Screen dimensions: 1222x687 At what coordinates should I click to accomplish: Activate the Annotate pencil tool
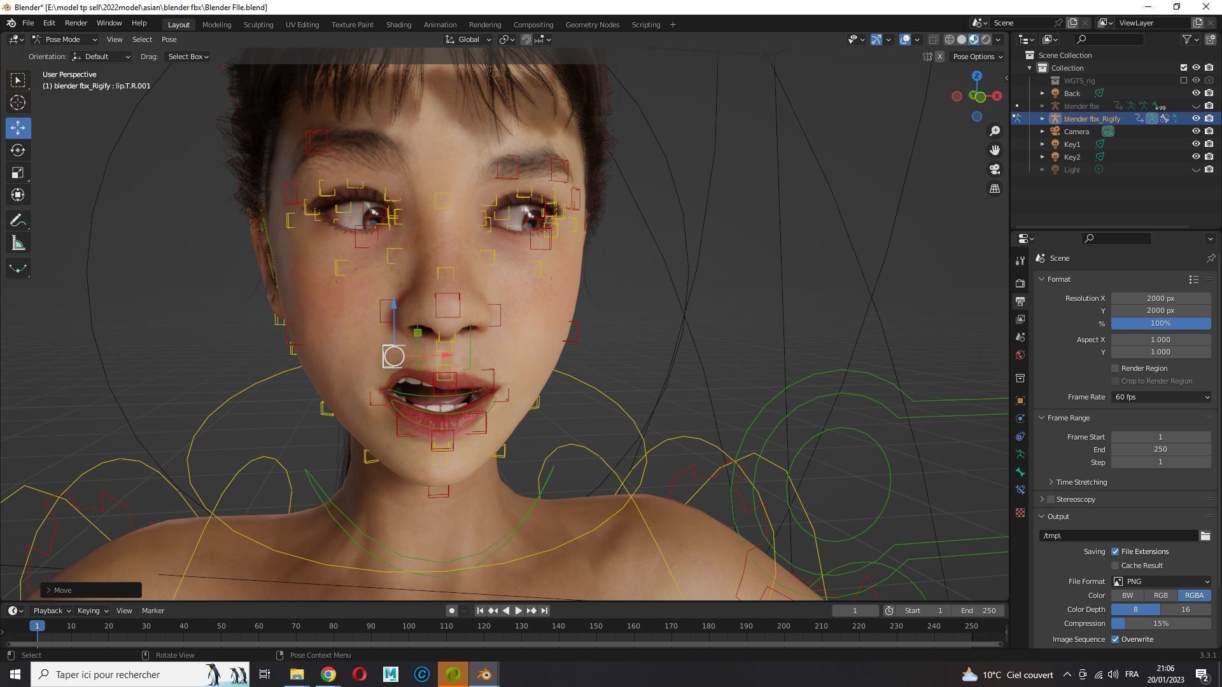pyautogui.click(x=18, y=221)
